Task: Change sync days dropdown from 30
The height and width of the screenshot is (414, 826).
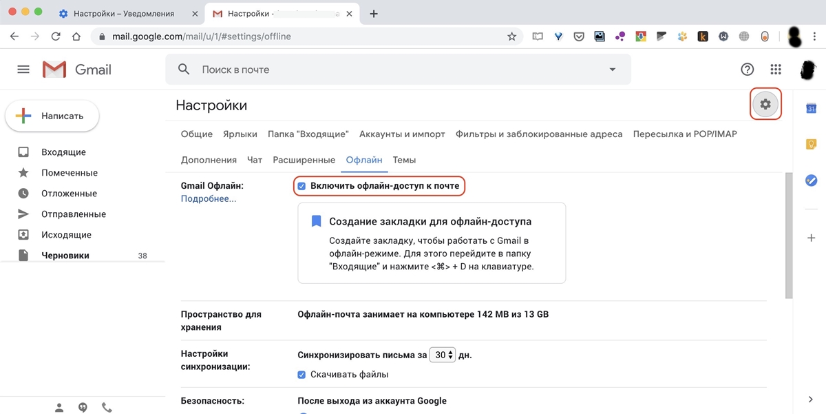Action: click(442, 355)
